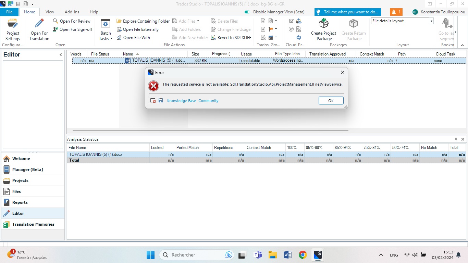Image resolution: width=468 pixels, height=263 pixels.
Task: Click the Windows Start button
Action: tap(150, 255)
